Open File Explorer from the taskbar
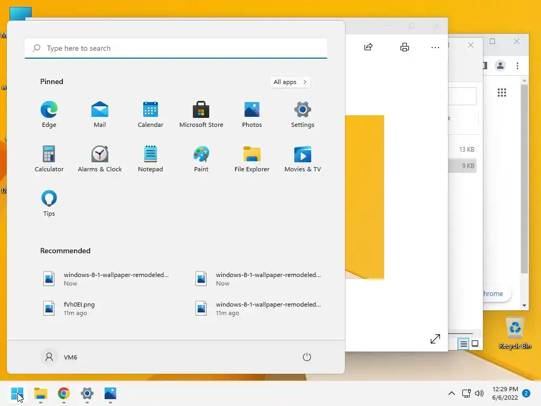Viewport: 541px width, 406px height. coord(41,393)
